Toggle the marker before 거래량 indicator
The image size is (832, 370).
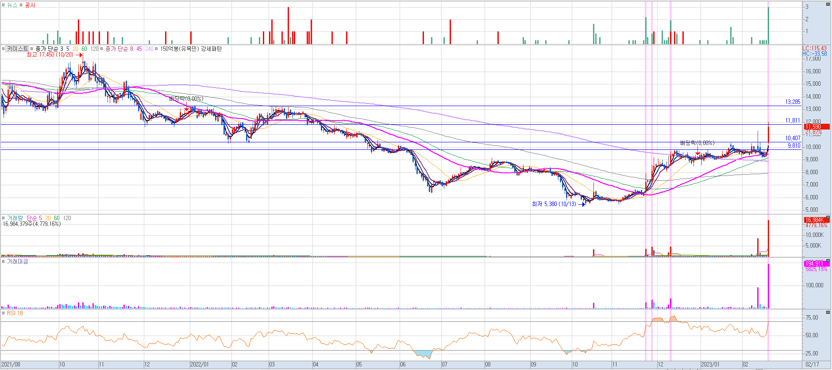click(x=4, y=218)
